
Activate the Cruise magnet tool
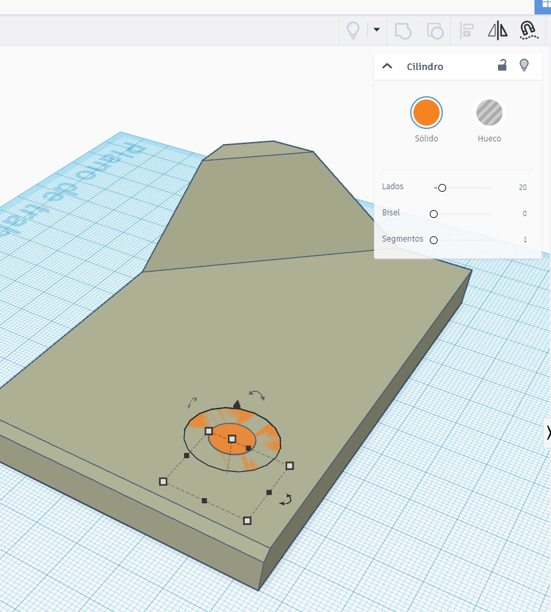click(x=527, y=30)
